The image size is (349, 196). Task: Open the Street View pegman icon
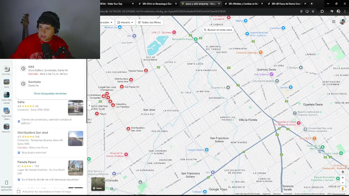343,189
